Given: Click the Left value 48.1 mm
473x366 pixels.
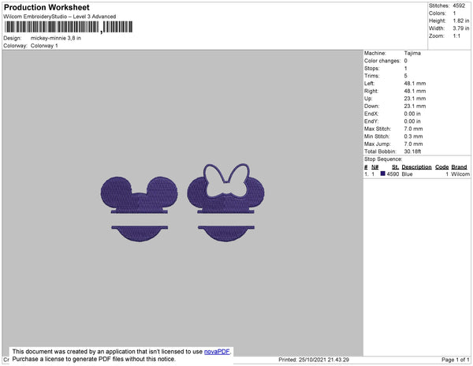Looking at the screenshot, I should coord(415,84).
